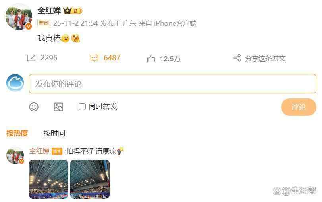Open the first arena photo thumbnail
Screen dimensions: 322x202
[49, 179]
